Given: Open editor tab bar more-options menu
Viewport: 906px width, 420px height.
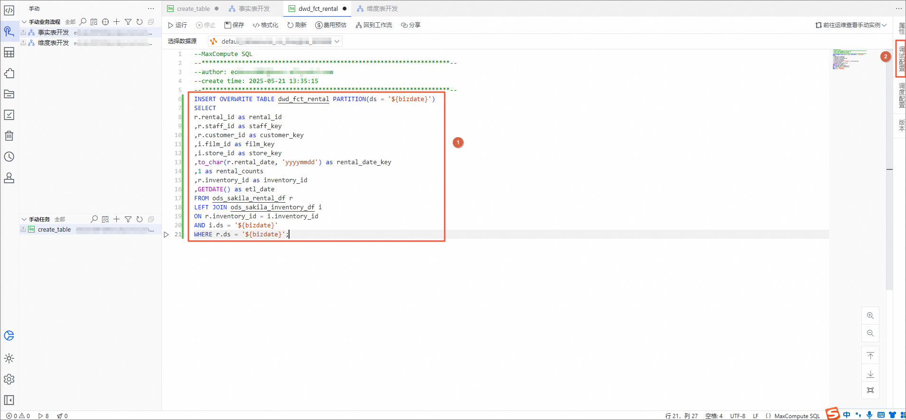Looking at the screenshot, I should (x=899, y=9).
